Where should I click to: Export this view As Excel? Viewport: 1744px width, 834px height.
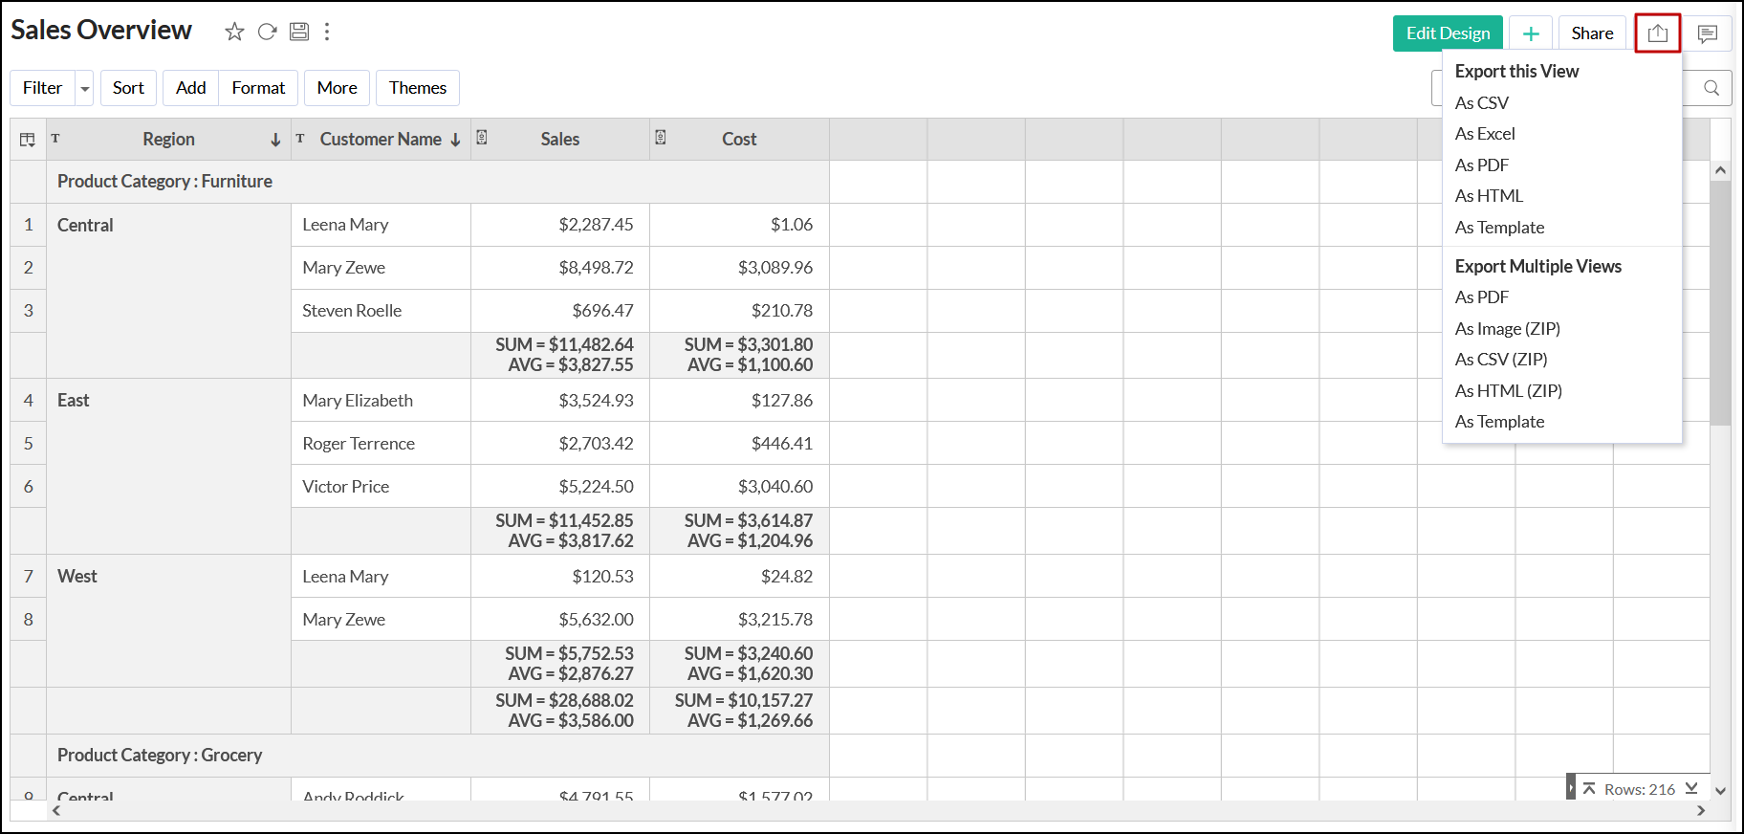(x=1485, y=134)
